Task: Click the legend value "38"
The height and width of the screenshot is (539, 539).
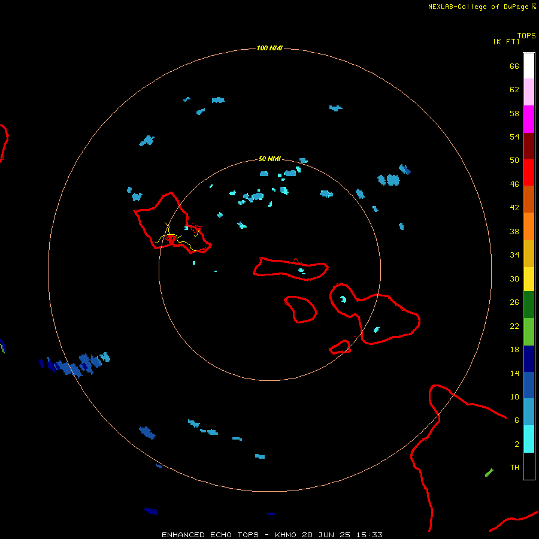Action: (514, 232)
